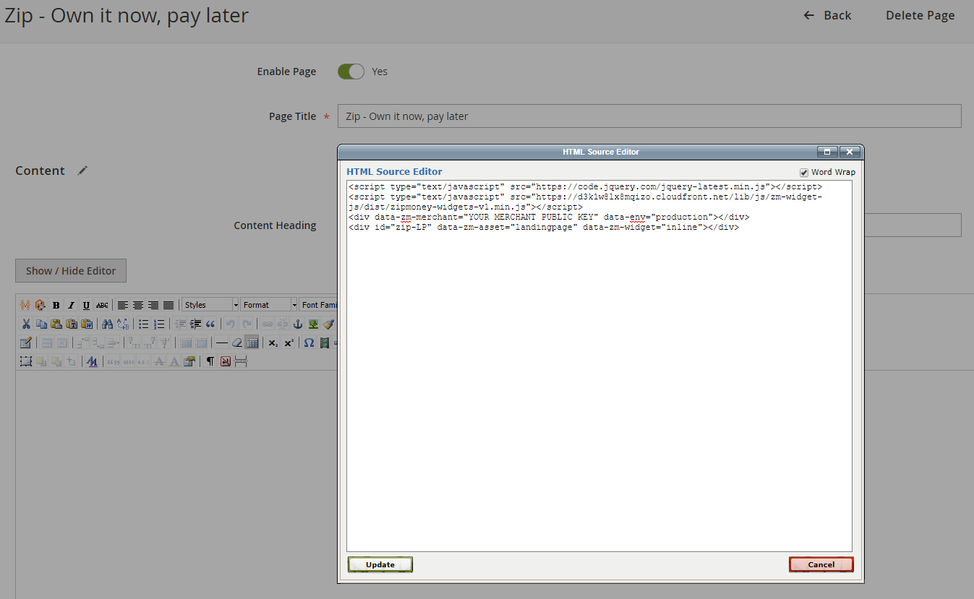974x599 pixels.
Task: Click the Content Heading input field
Action: 913,225
